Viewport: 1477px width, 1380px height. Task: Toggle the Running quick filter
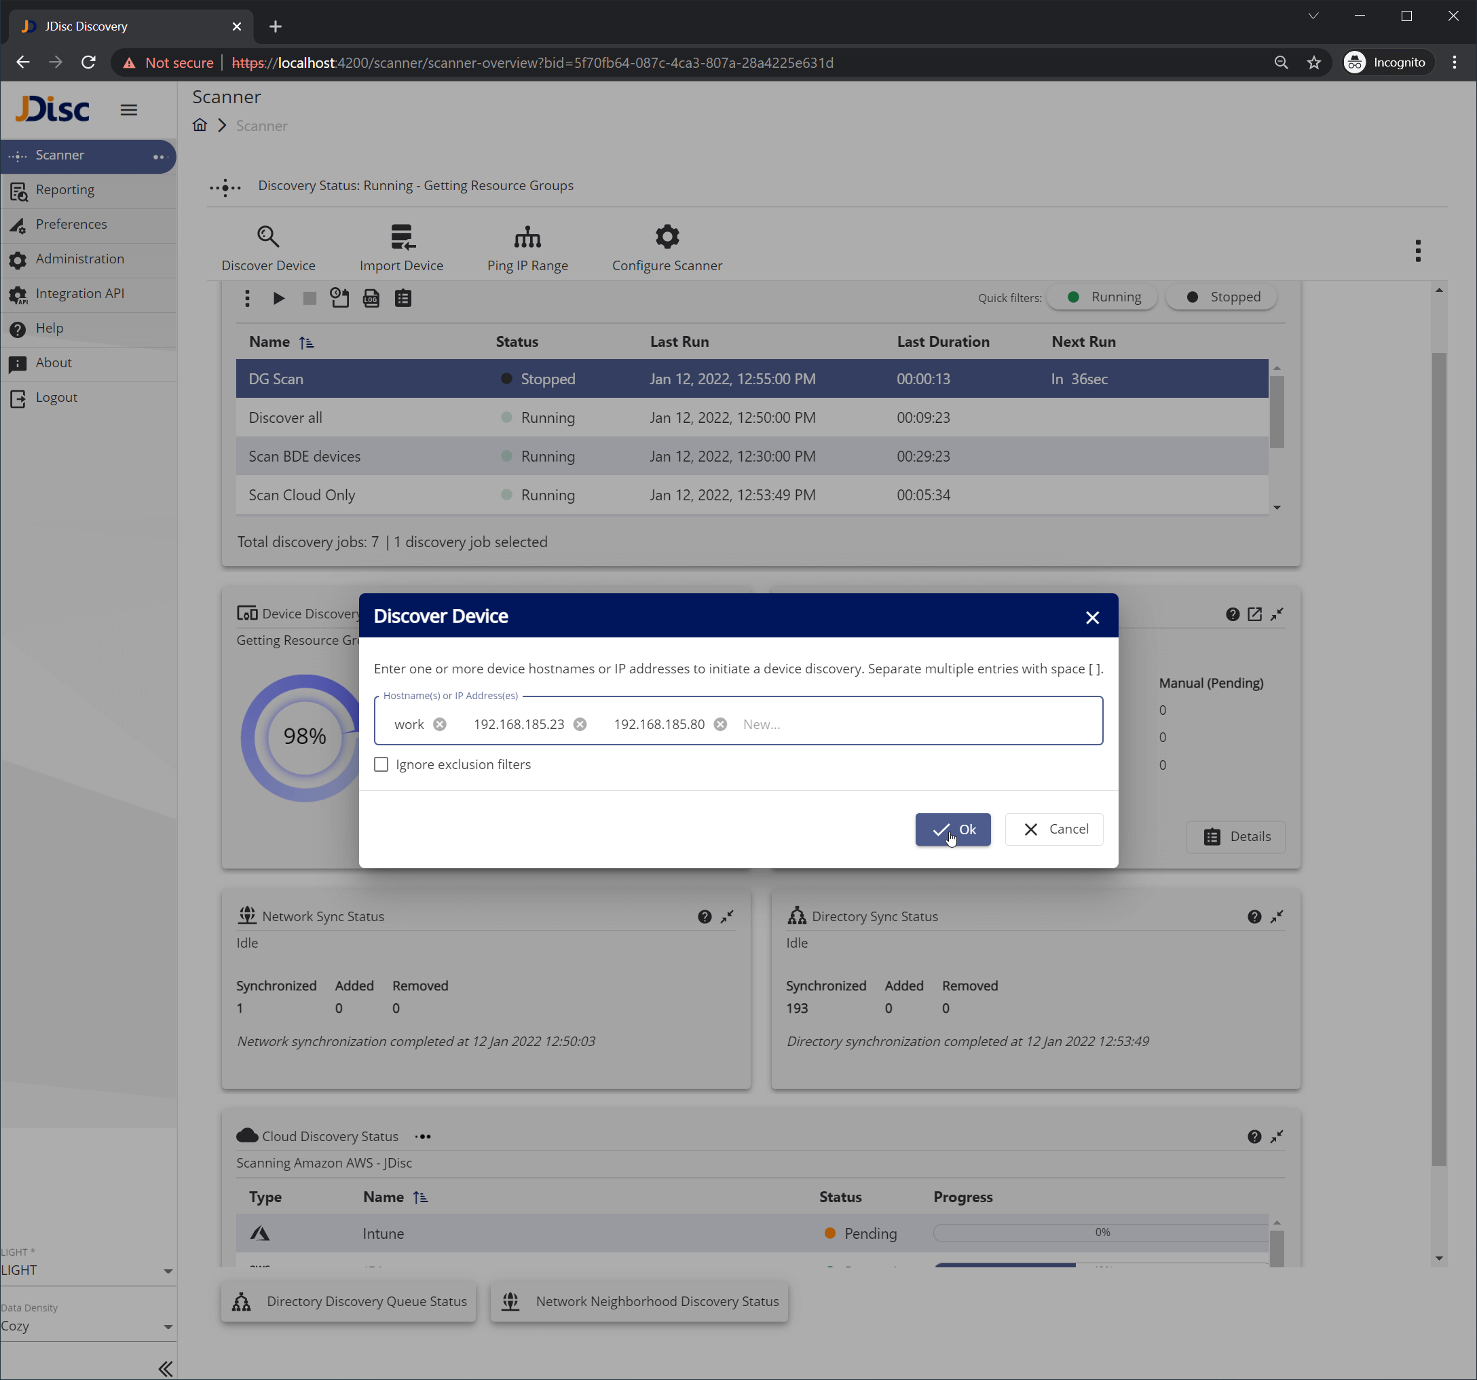click(1102, 297)
